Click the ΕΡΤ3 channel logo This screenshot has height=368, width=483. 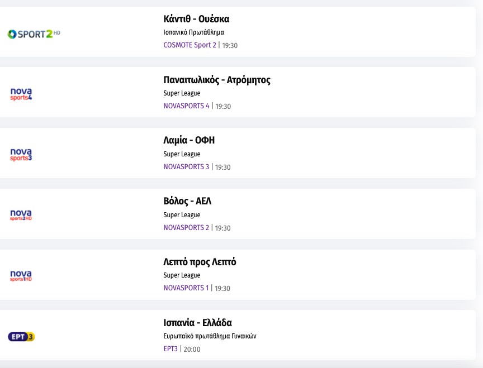point(21,337)
